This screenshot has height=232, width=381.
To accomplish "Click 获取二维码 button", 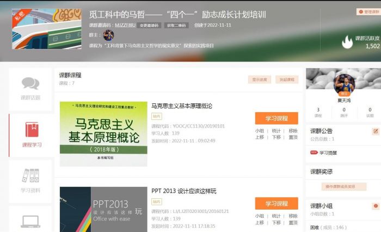I will click(176, 25).
